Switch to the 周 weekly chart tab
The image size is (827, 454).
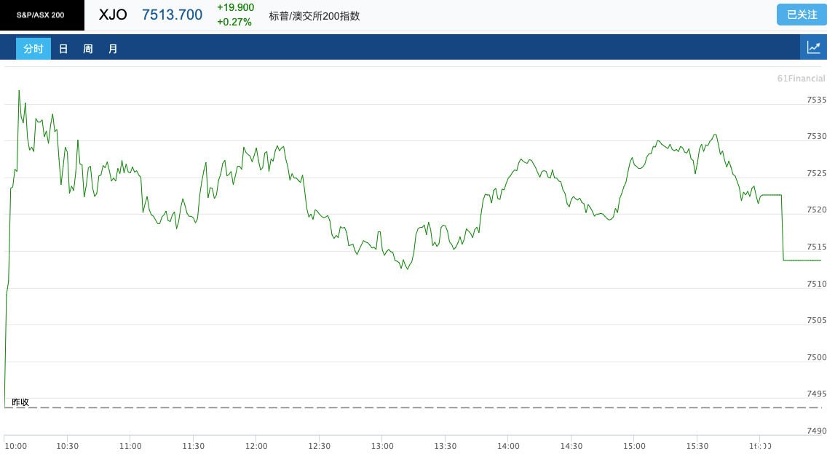point(88,49)
